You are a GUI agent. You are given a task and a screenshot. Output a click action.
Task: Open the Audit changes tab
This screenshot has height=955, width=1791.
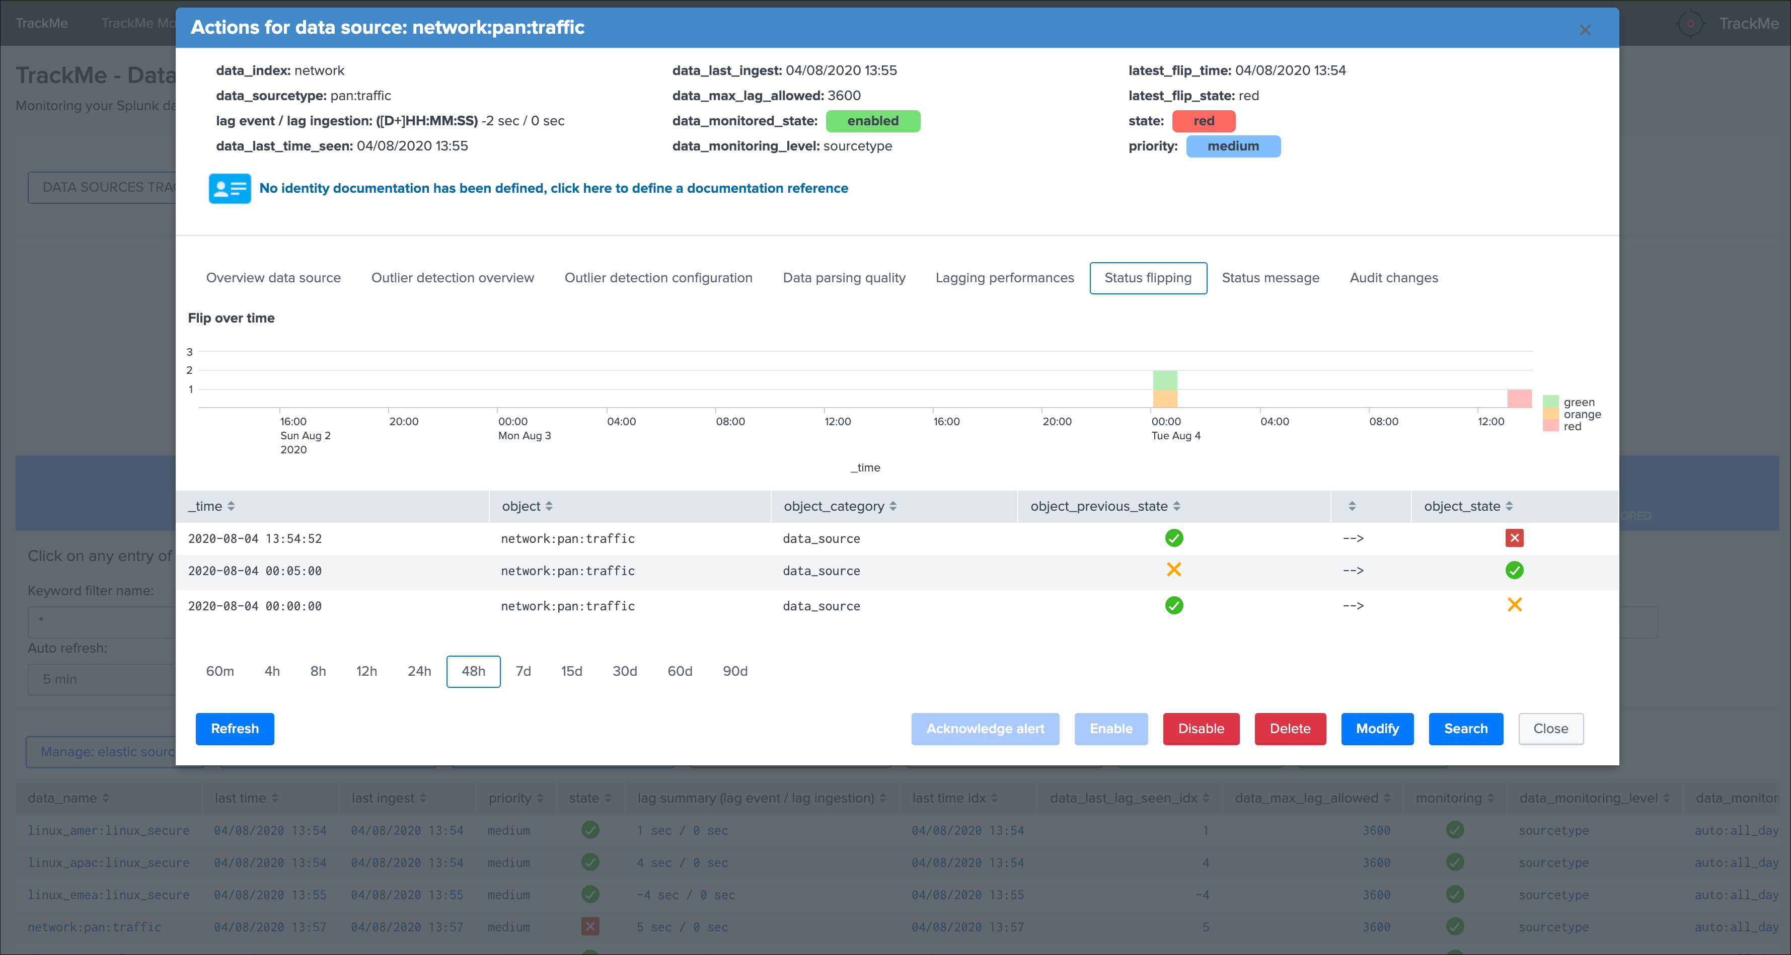pos(1393,278)
